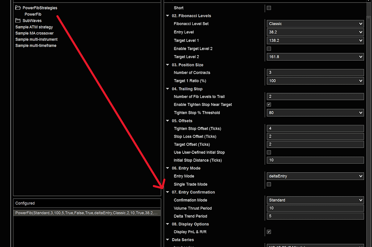This screenshot has width=372, height=247.
Task: Disable Display PnL & R/R
Action: [x=268, y=231]
